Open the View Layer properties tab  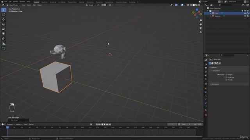(206, 72)
